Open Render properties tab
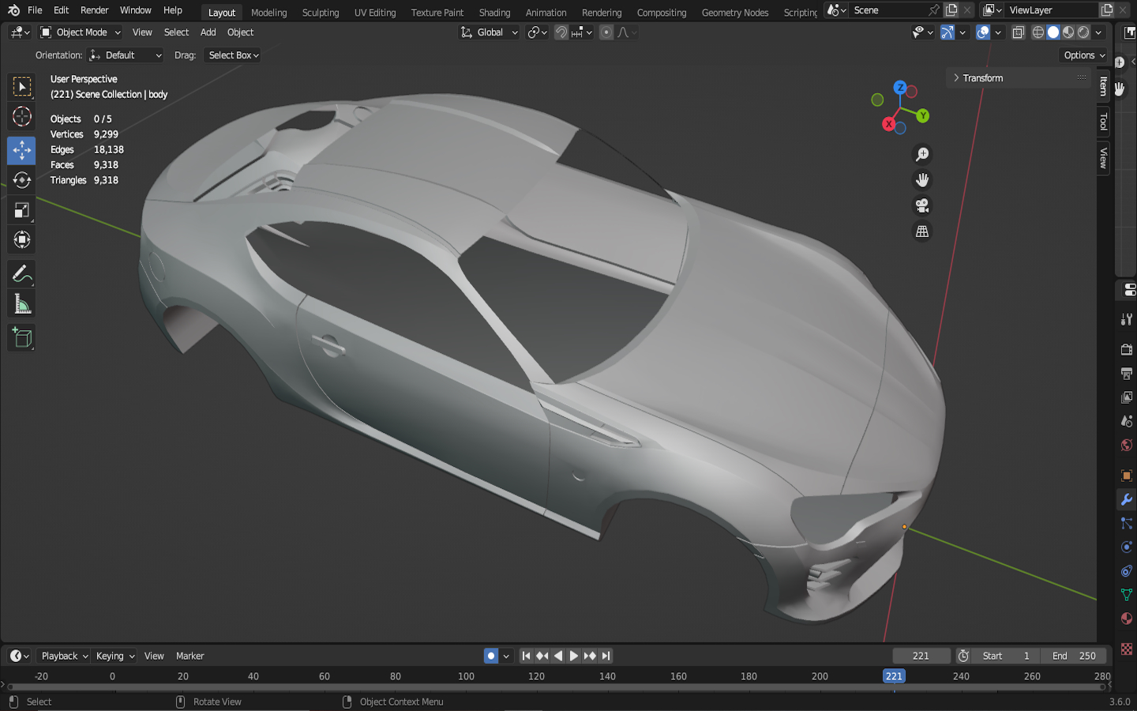Image resolution: width=1137 pixels, height=711 pixels. click(x=1127, y=349)
